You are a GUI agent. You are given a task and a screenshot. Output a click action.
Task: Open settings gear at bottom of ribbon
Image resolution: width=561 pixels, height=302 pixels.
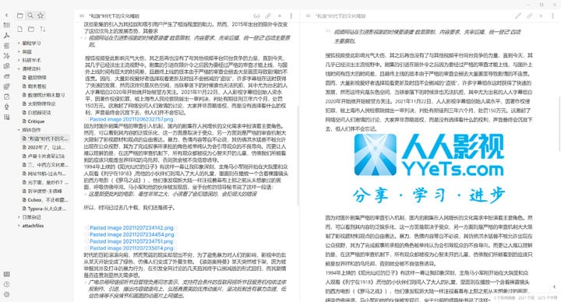tap(6, 295)
